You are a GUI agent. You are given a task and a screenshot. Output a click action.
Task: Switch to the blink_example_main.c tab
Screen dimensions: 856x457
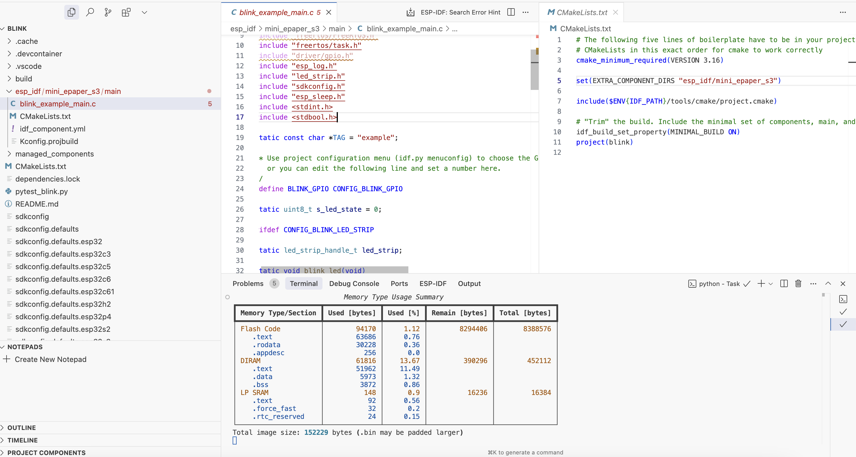point(276,12)
